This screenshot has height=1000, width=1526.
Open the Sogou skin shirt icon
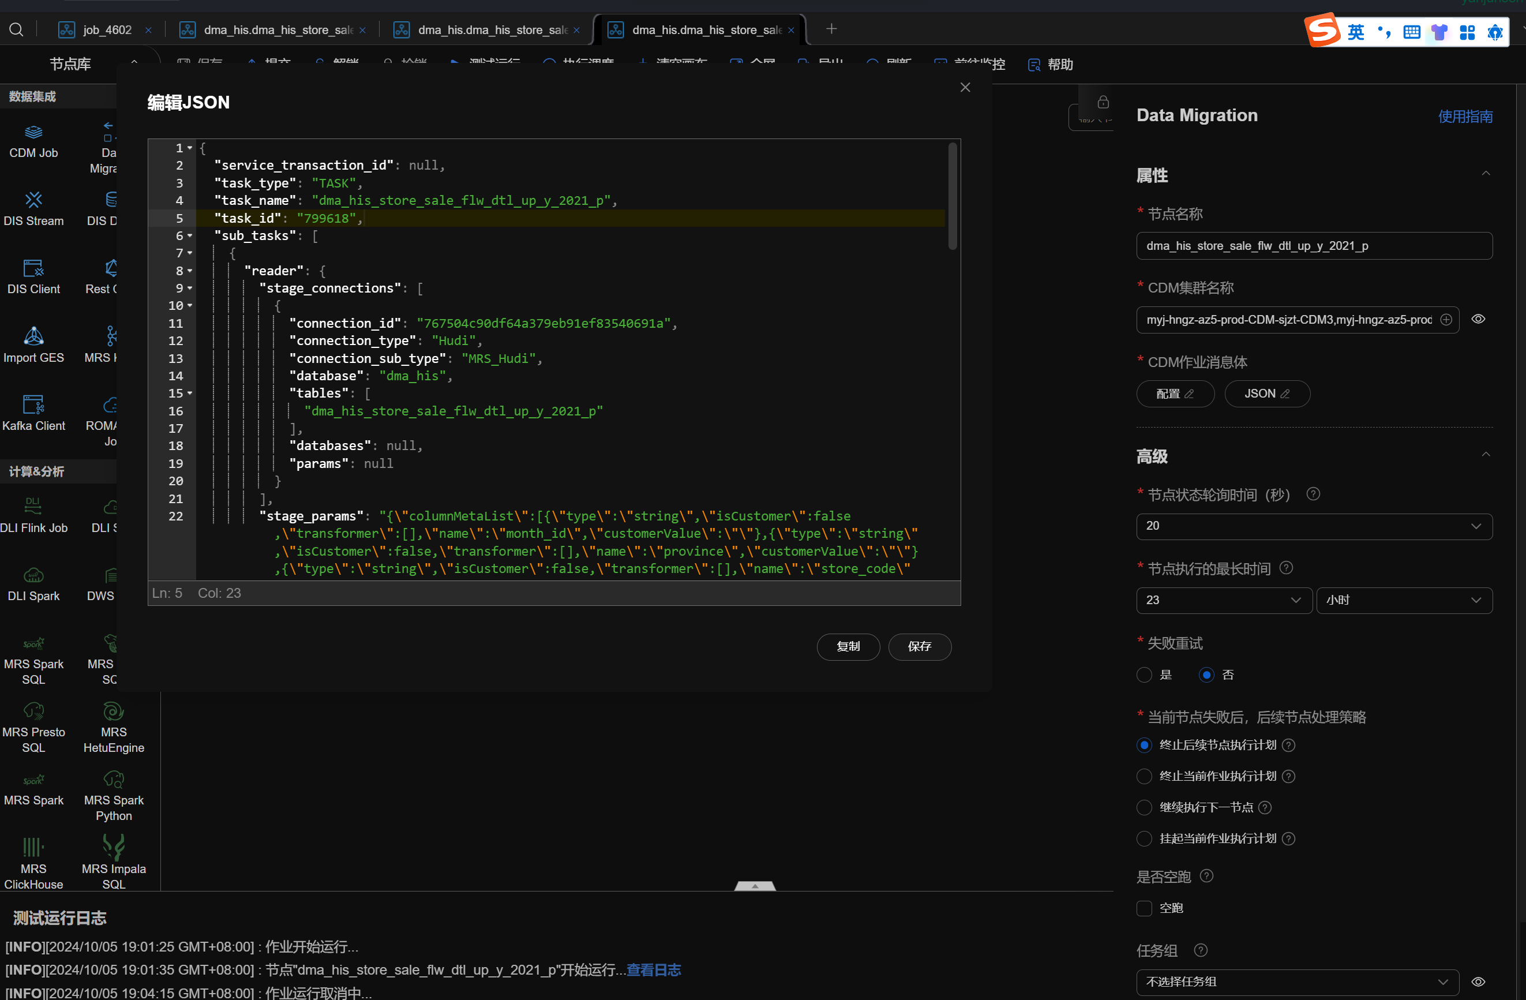click(1439, 32)
